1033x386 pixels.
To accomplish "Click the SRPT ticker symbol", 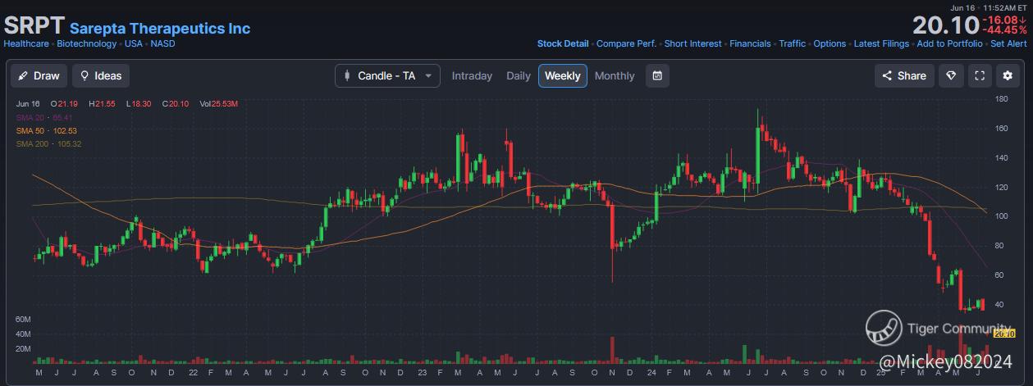I will (x=34, y=25).
